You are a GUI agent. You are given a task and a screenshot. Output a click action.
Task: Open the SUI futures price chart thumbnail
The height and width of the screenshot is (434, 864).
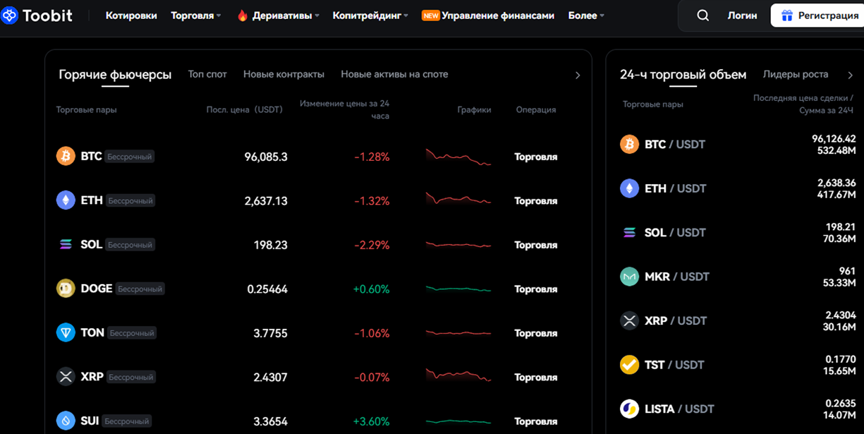tap(458, 421)
